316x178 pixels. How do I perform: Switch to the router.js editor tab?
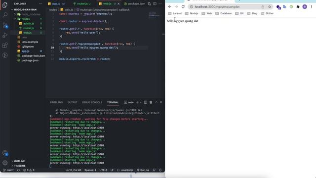(82, 3)
